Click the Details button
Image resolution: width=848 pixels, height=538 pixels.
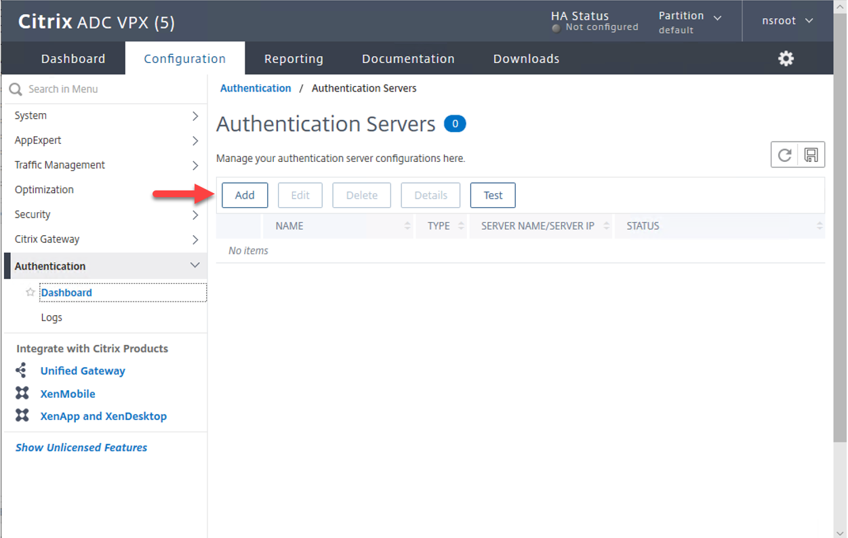[430, 195]
